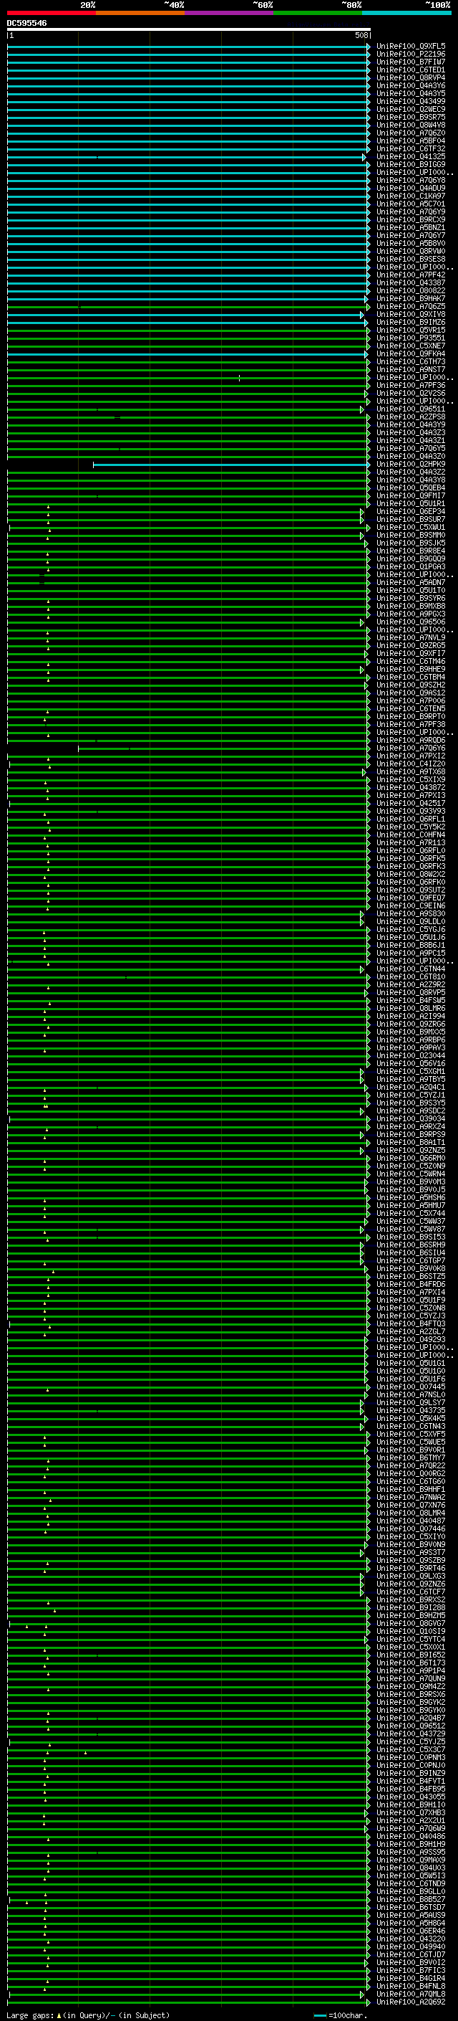Click the ~80% legend label
This screenshot has height=2021, width=458.
pyautogui.click(x=351, y=5)
